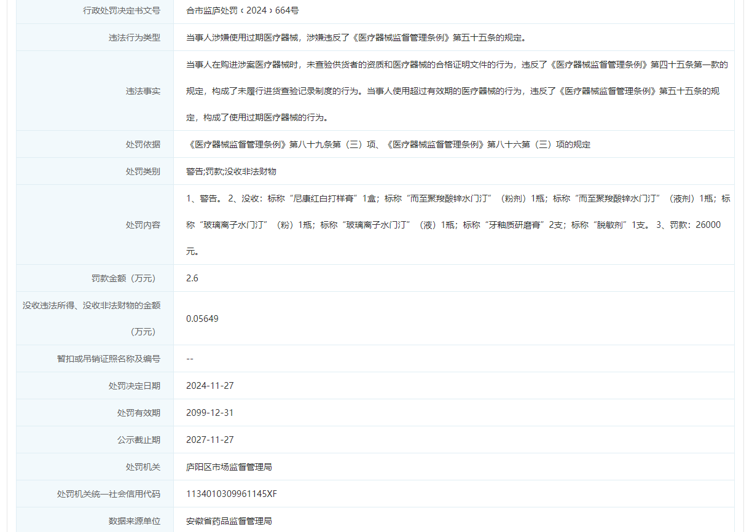This screenshot has height=532, width=752.
Task: Click the 处罚机关 row label
Action: [x=143, y=467]
